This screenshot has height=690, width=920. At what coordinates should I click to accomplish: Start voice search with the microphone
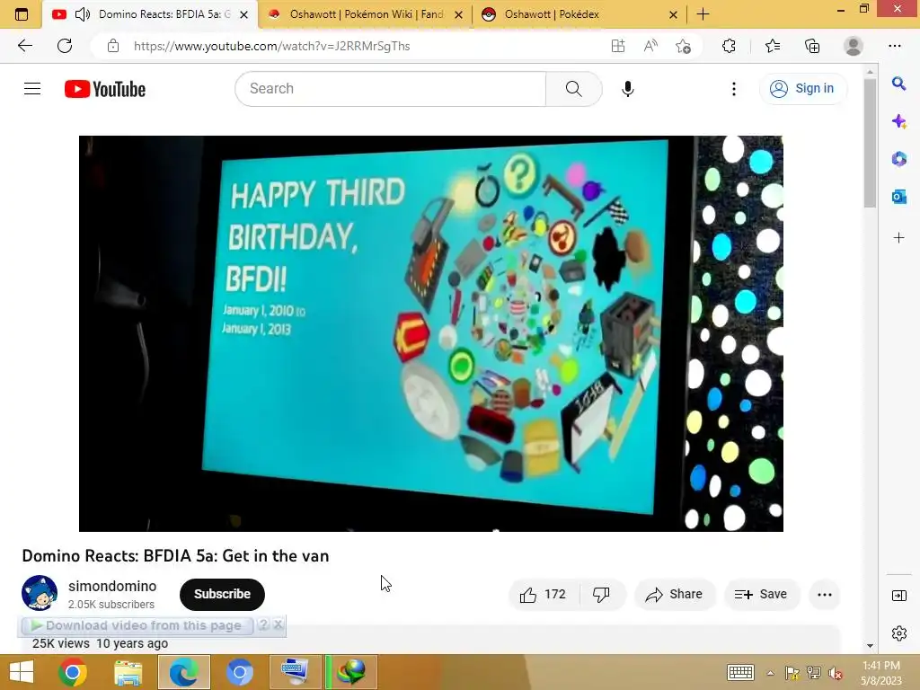click(627, 89)
